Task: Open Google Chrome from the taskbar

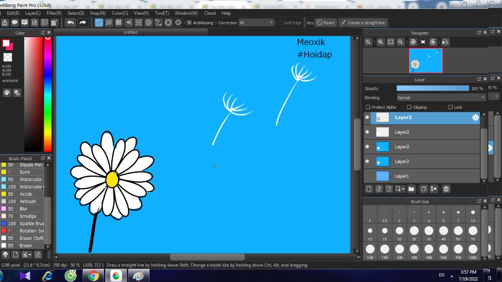Action: [x=93, y=276]
